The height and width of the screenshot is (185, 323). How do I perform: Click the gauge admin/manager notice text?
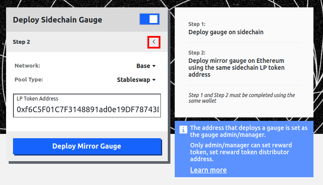(249, 132)
